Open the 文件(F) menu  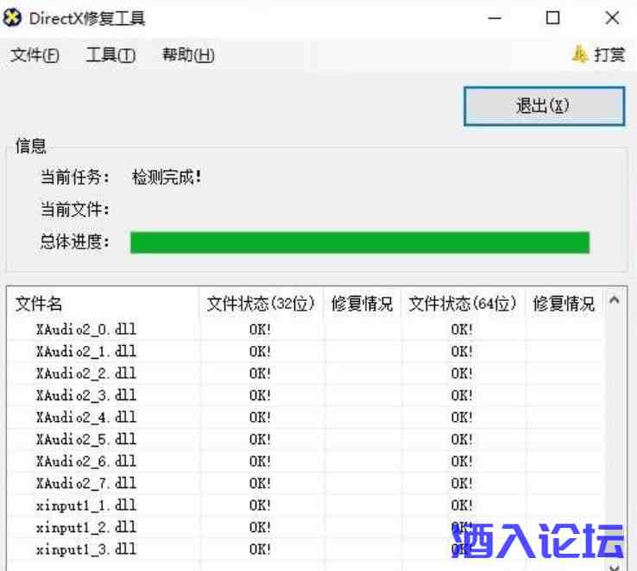point(35,55)
